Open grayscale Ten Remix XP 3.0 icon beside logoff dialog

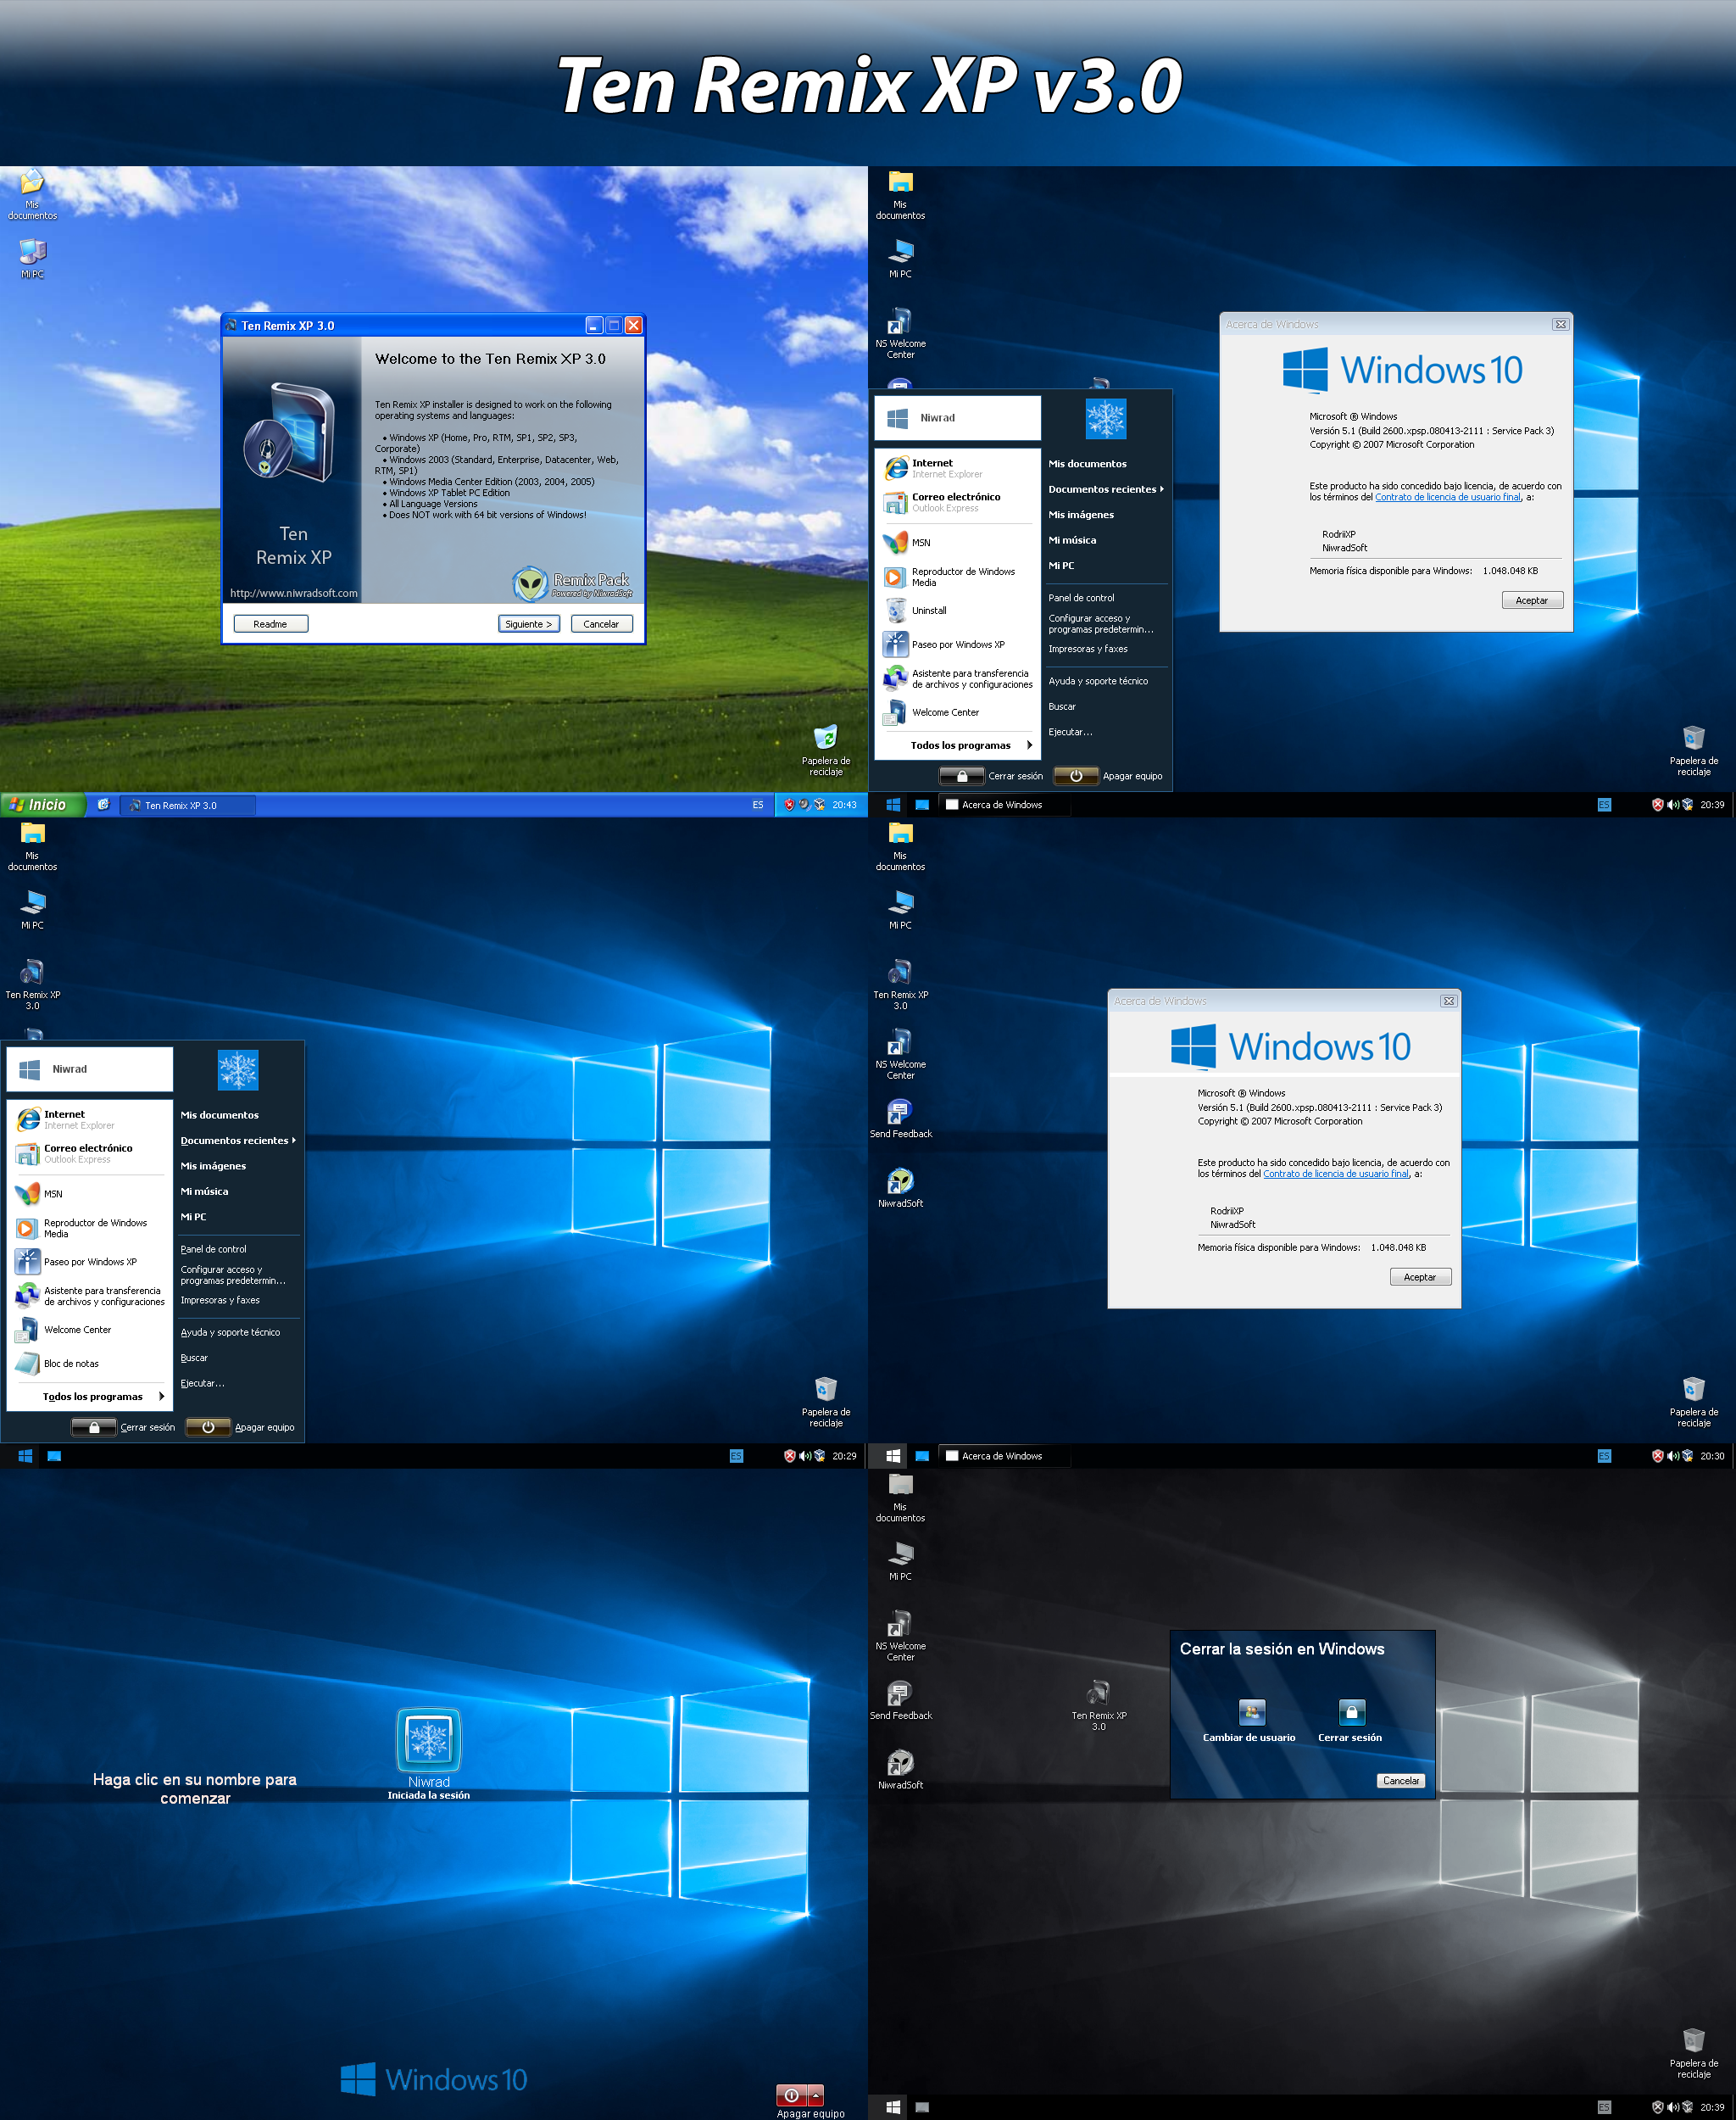tap(1099, 1704)
